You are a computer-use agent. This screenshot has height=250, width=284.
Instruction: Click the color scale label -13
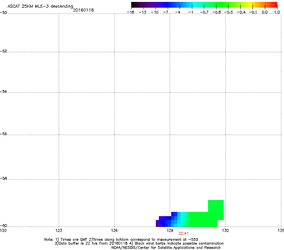click(142, 12)
